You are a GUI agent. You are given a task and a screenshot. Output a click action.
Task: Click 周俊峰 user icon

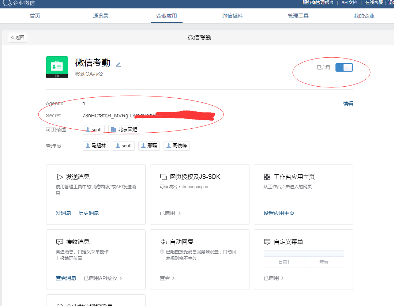pos(169,146)
